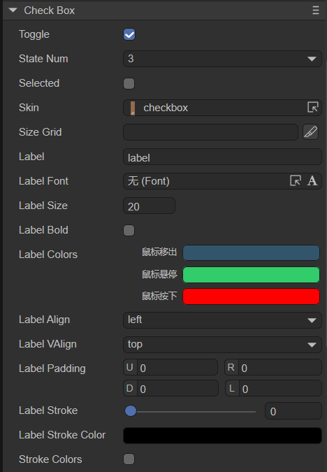Click the Skin locate resource icon
327x472 pixels.
click(x=313, y=107)
